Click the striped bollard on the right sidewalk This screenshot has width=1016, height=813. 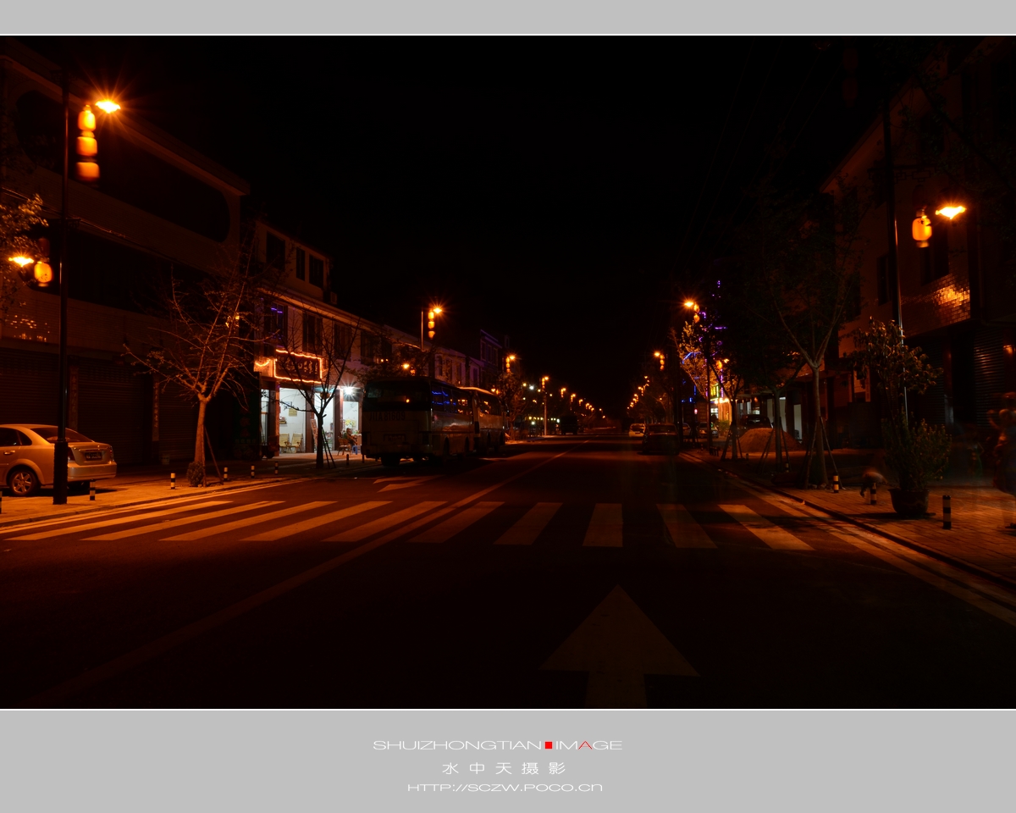pos(947,512)
